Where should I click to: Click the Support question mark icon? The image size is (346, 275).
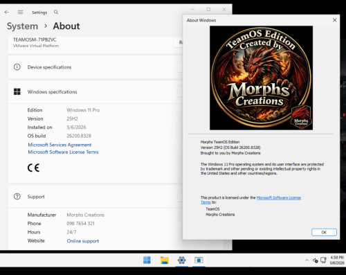[x=17, y=197]
